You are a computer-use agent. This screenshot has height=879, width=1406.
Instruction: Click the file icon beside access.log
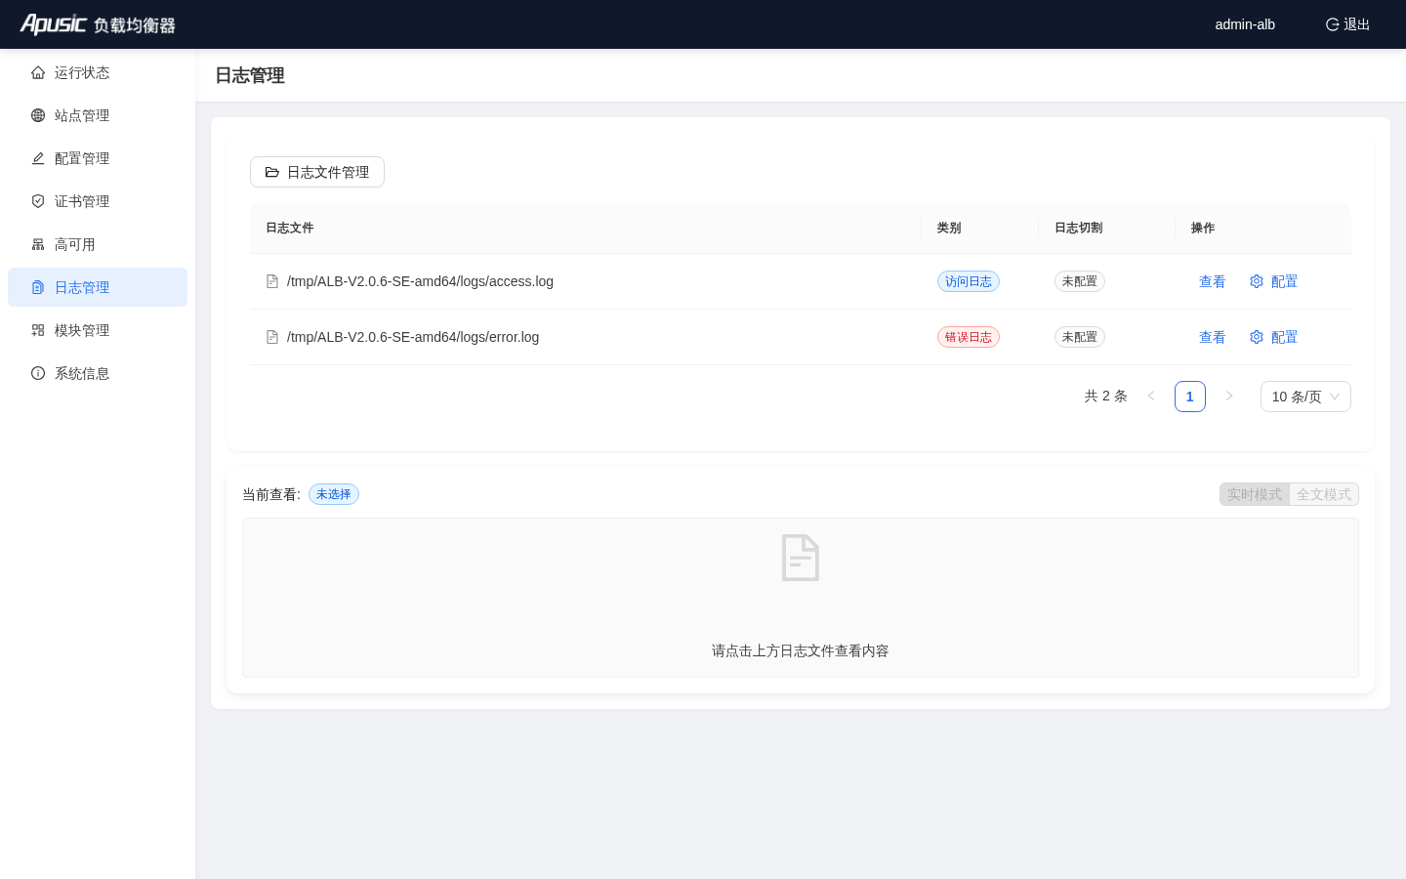pos(272,281)
